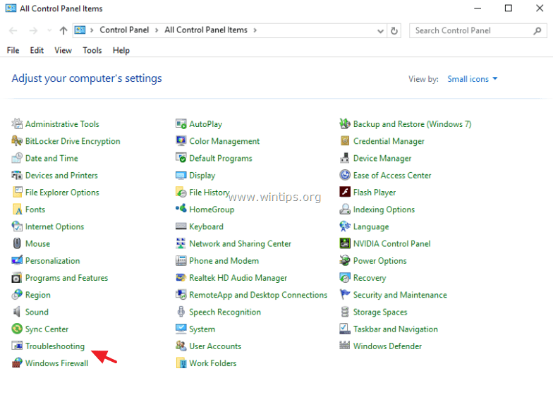Open Ease of Access Center

(392, 175)
